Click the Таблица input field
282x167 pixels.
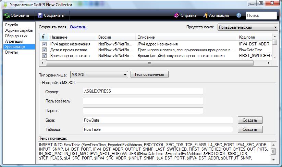(x=158, y=129)
